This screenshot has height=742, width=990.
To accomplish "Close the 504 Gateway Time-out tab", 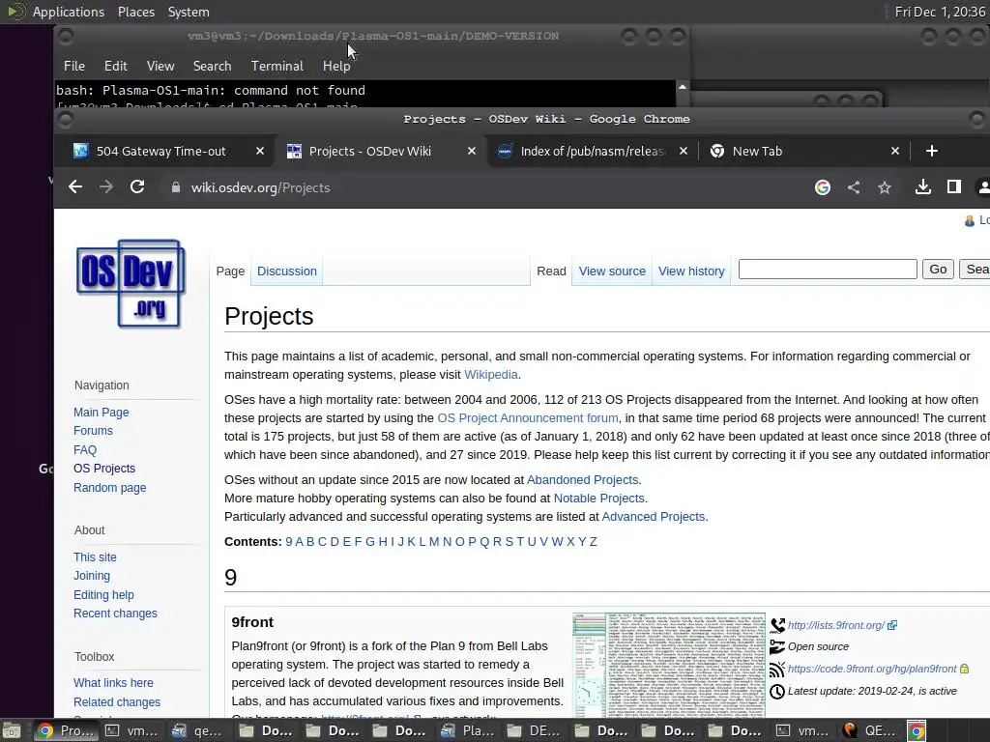I will [x=259, y=151].
